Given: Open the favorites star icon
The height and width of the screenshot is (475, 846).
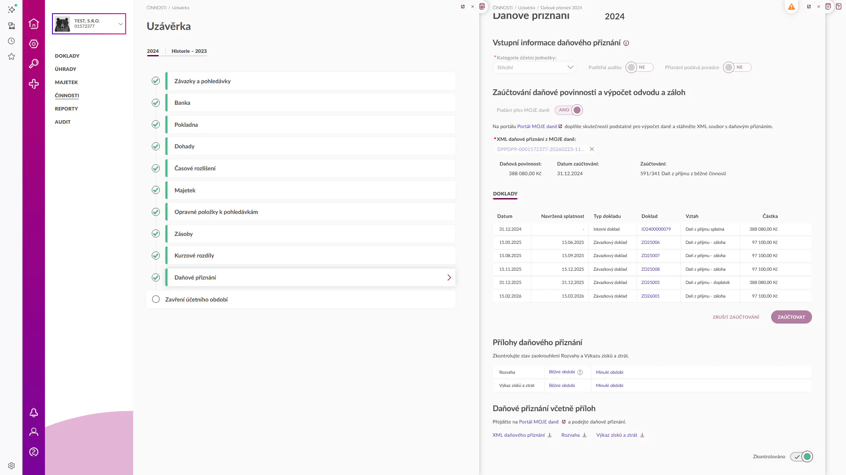Looking at the screenshot, I should 11,56.
